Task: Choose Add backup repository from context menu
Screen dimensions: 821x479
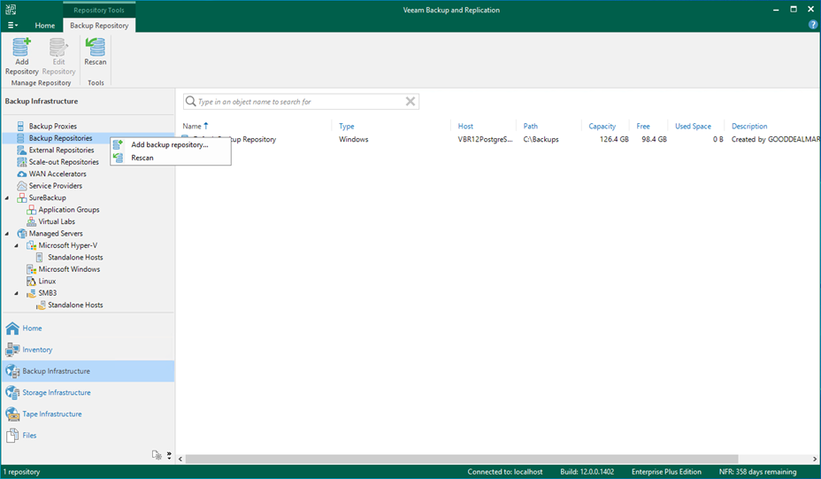Action: tap(170, 144)
